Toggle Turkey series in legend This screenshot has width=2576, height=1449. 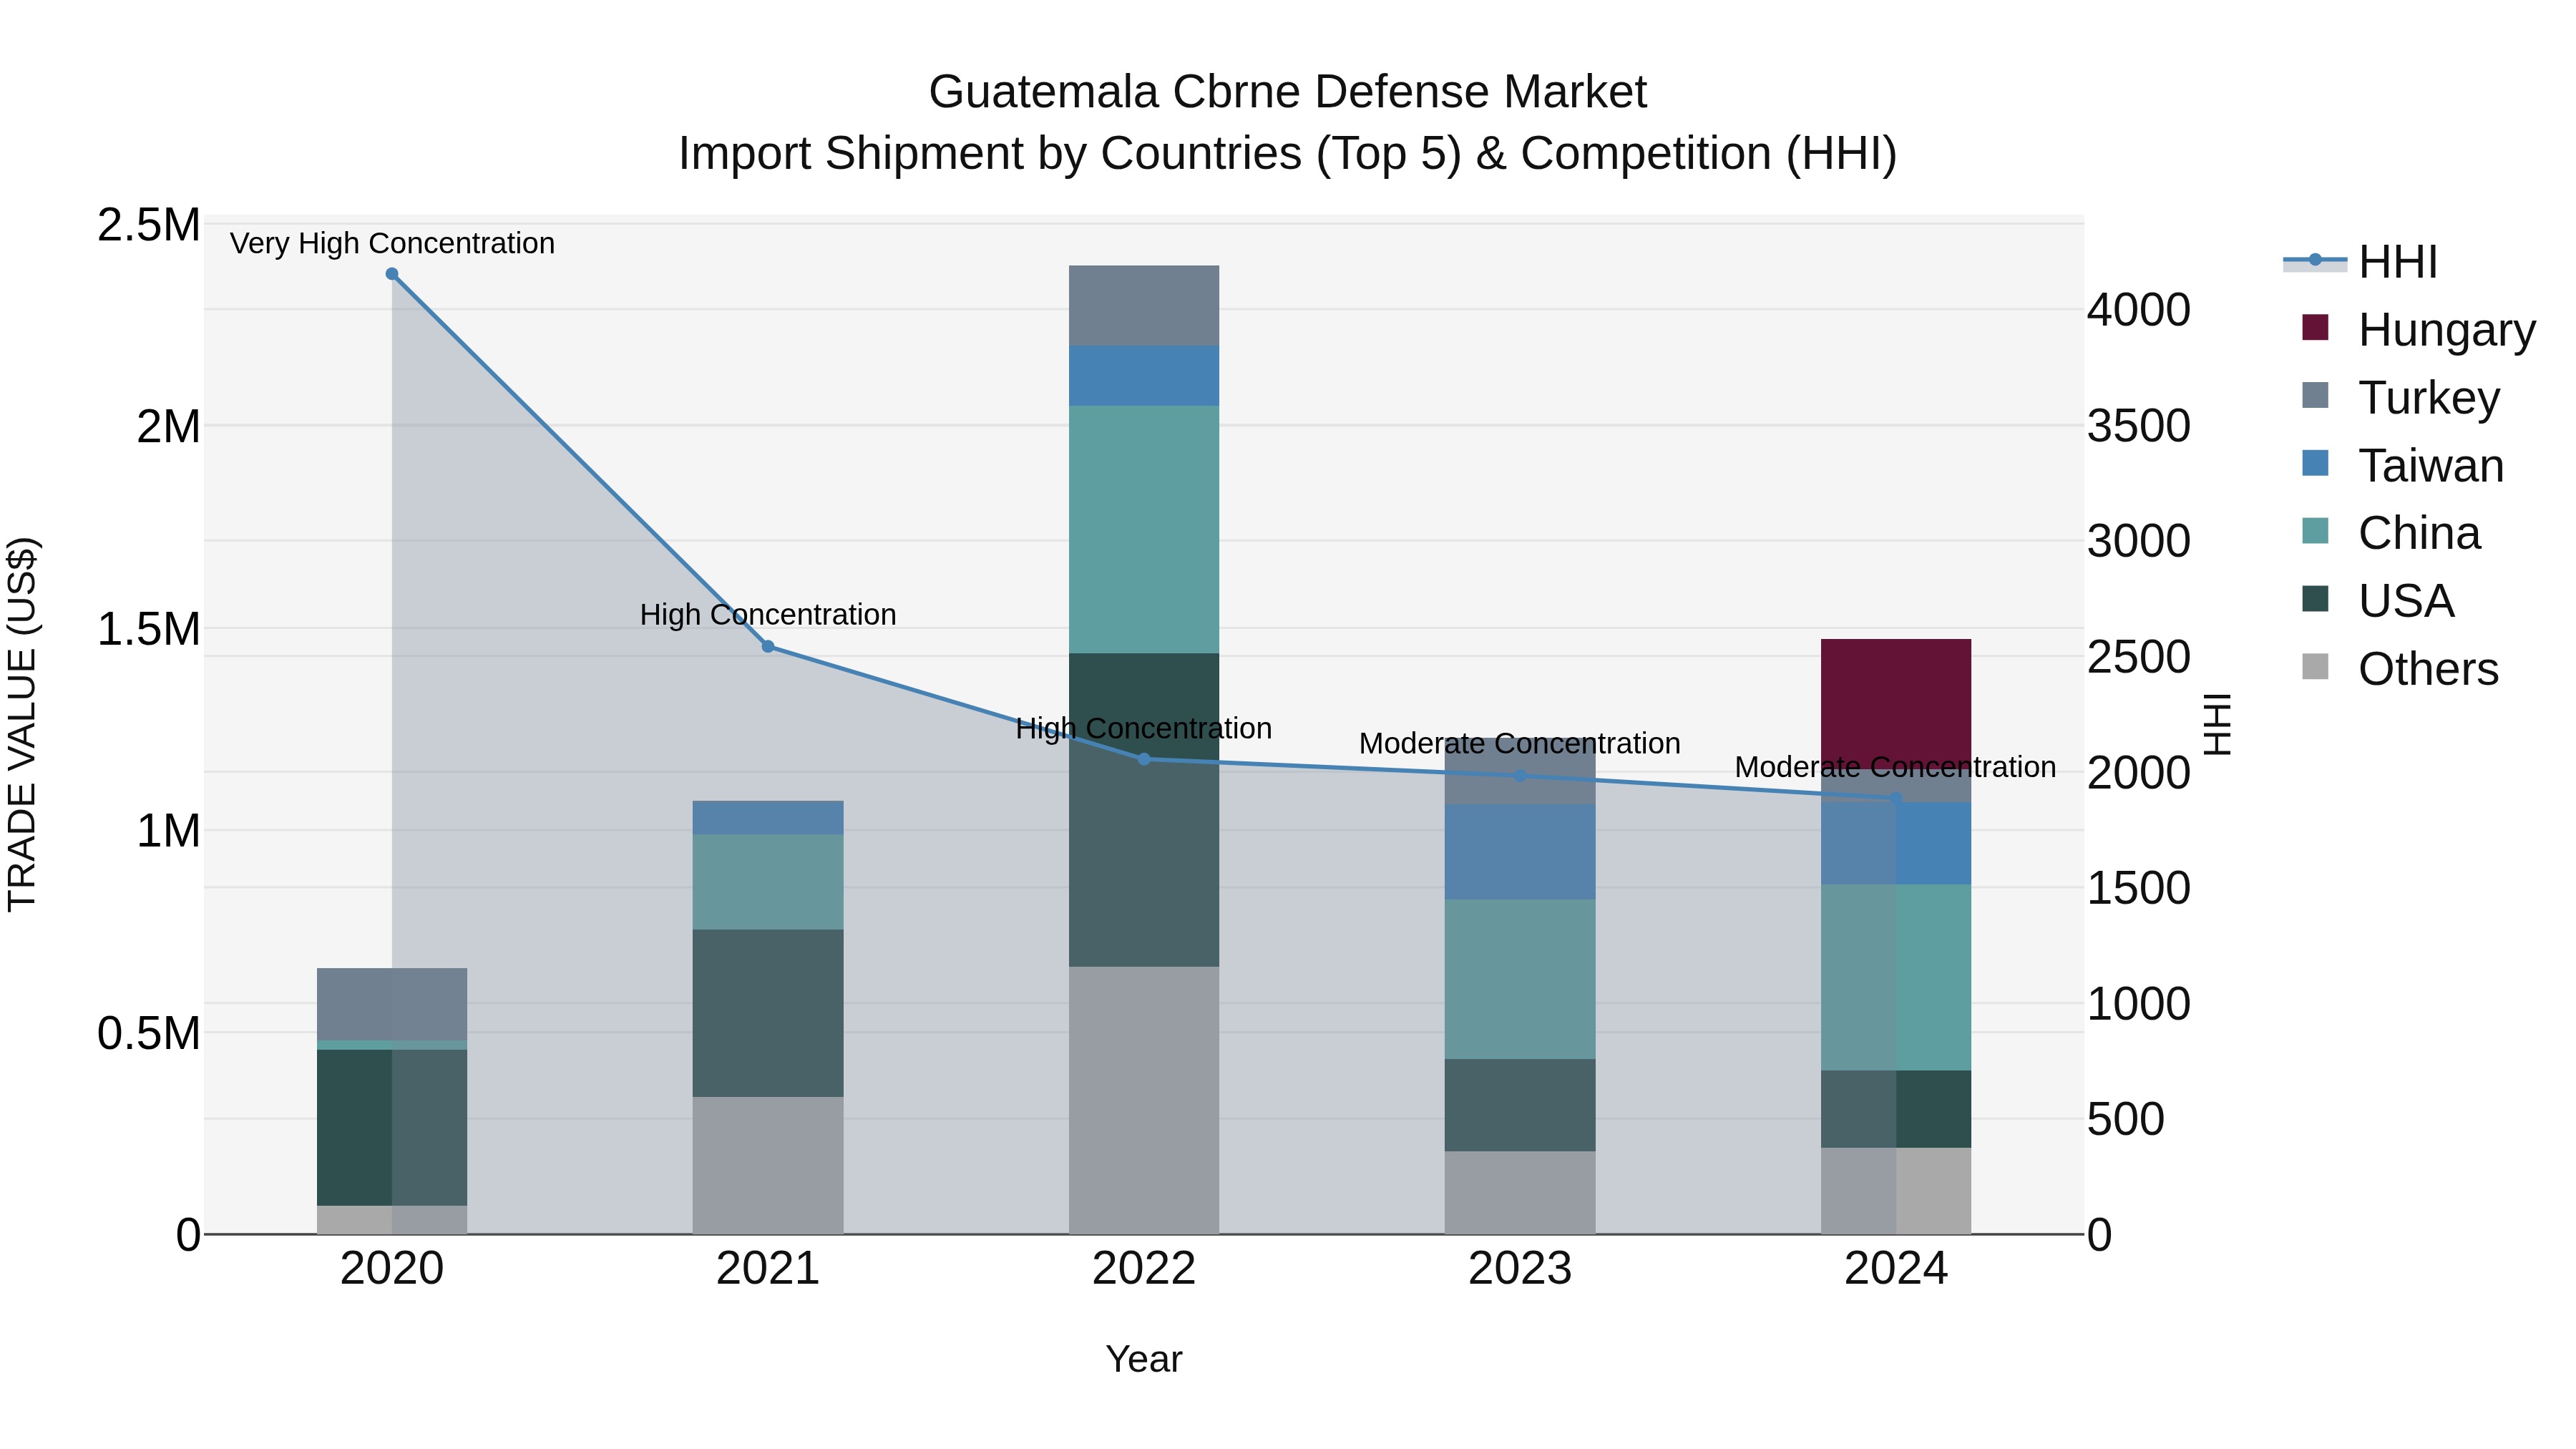click(2400, 397)
